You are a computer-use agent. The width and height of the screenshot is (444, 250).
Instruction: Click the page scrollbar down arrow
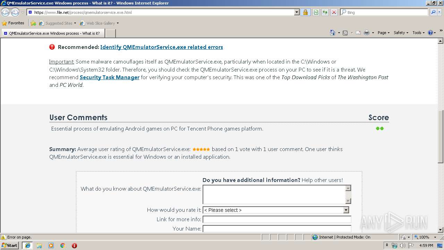[441, 230]
